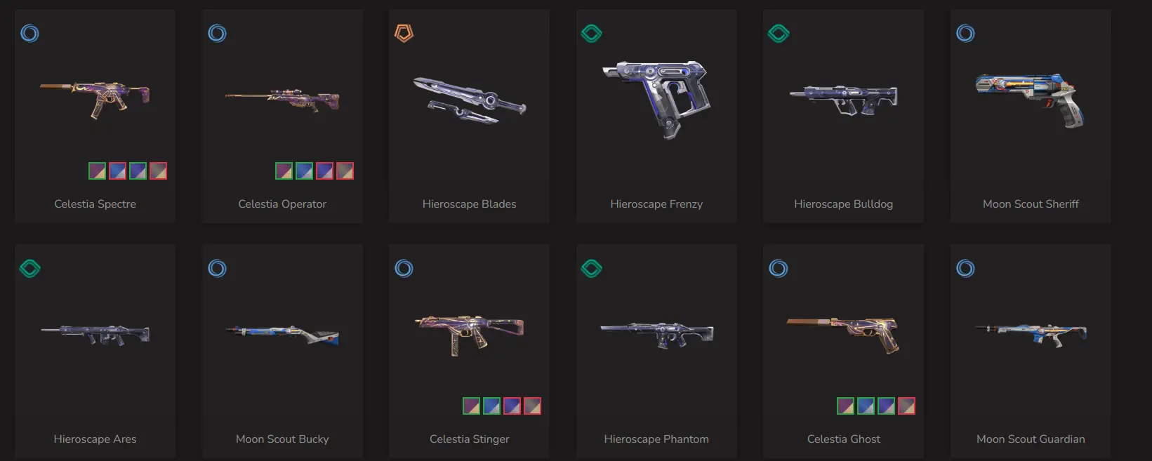The image size is (1152, 461).
Task: Select the purple-gold variant swatch on Celestia Stinger
Action: pos(471,406)
